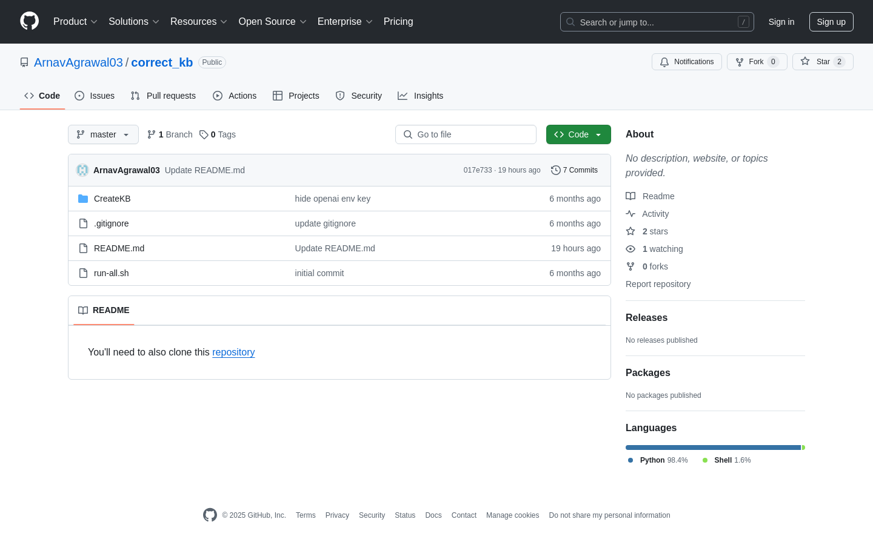Click the .gitignore file icon
873x545 pixels.
point(83,223)
